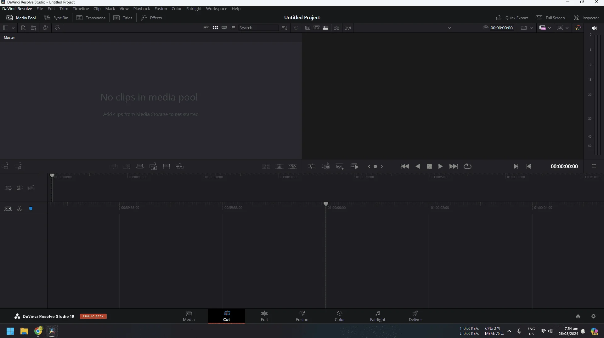Click the Tools sliders icon below viewer

point(311,166)
